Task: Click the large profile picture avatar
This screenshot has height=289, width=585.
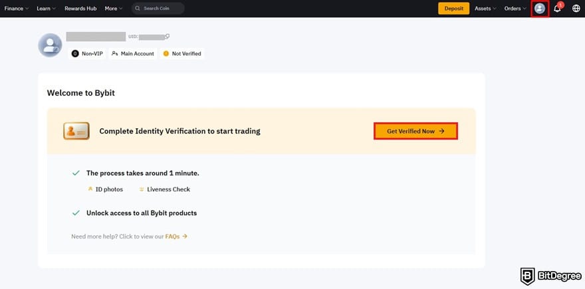Action: (x=50, y=45)
